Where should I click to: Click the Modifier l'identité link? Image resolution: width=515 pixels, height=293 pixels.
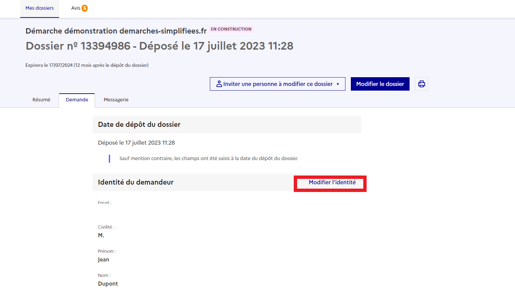(x=332, y=183)
